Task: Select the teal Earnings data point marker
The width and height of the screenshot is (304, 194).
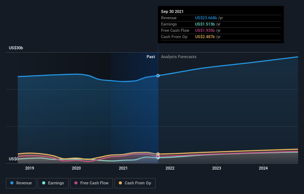Action: (158, 158)
